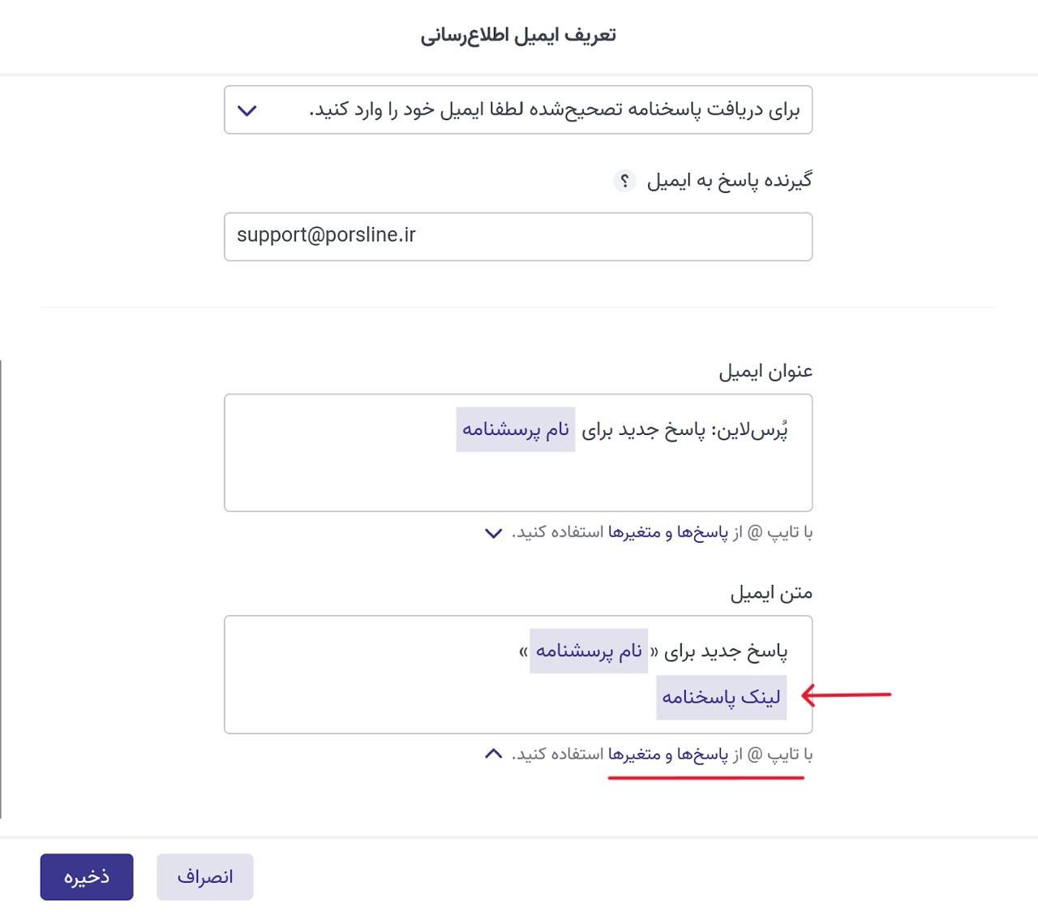This screenshot has height=912, width=1038.
Task: Select the نام پرسشنامه tag in email subject
Action: [x=516, y=429]
